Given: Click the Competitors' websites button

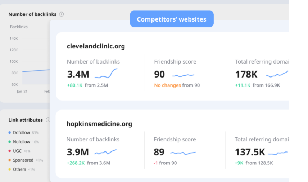Looking at the screenshot, I should tap(172, 19).
